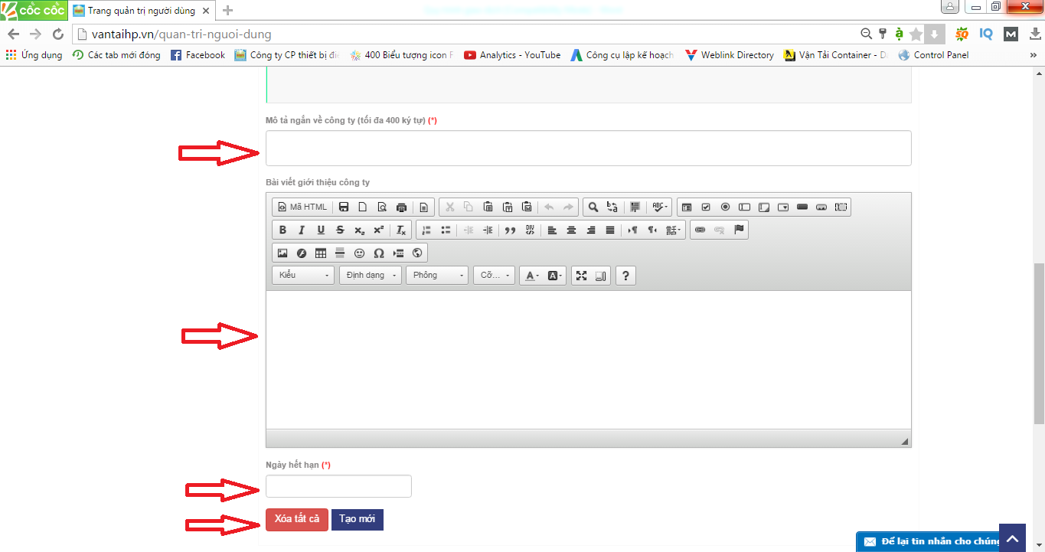Toggle editor Maximize mode
The width and height of the screenshot is (1045, 552).
pos(582,276)
